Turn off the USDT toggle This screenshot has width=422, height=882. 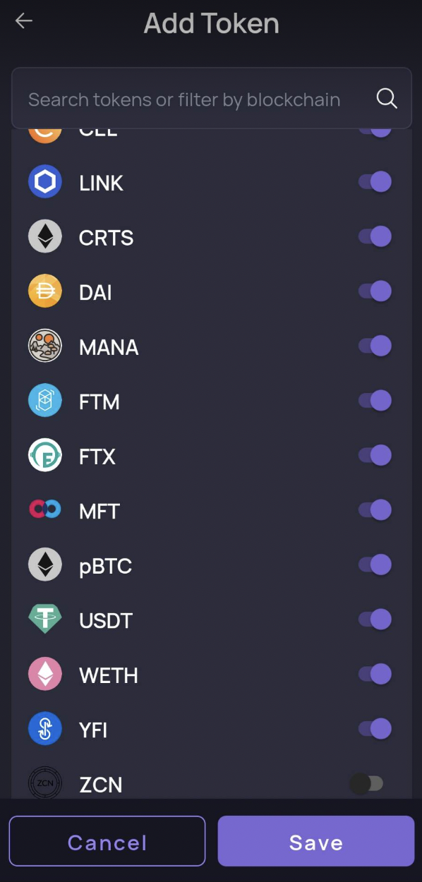[x=375, y=620]
